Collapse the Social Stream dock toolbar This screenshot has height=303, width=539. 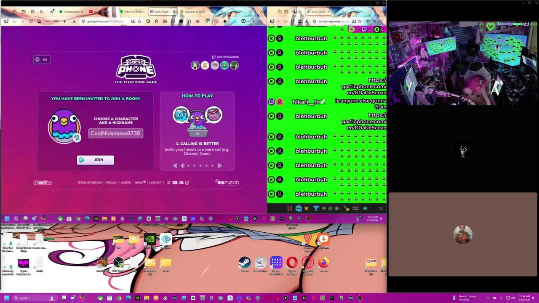(x=381, y=208)
